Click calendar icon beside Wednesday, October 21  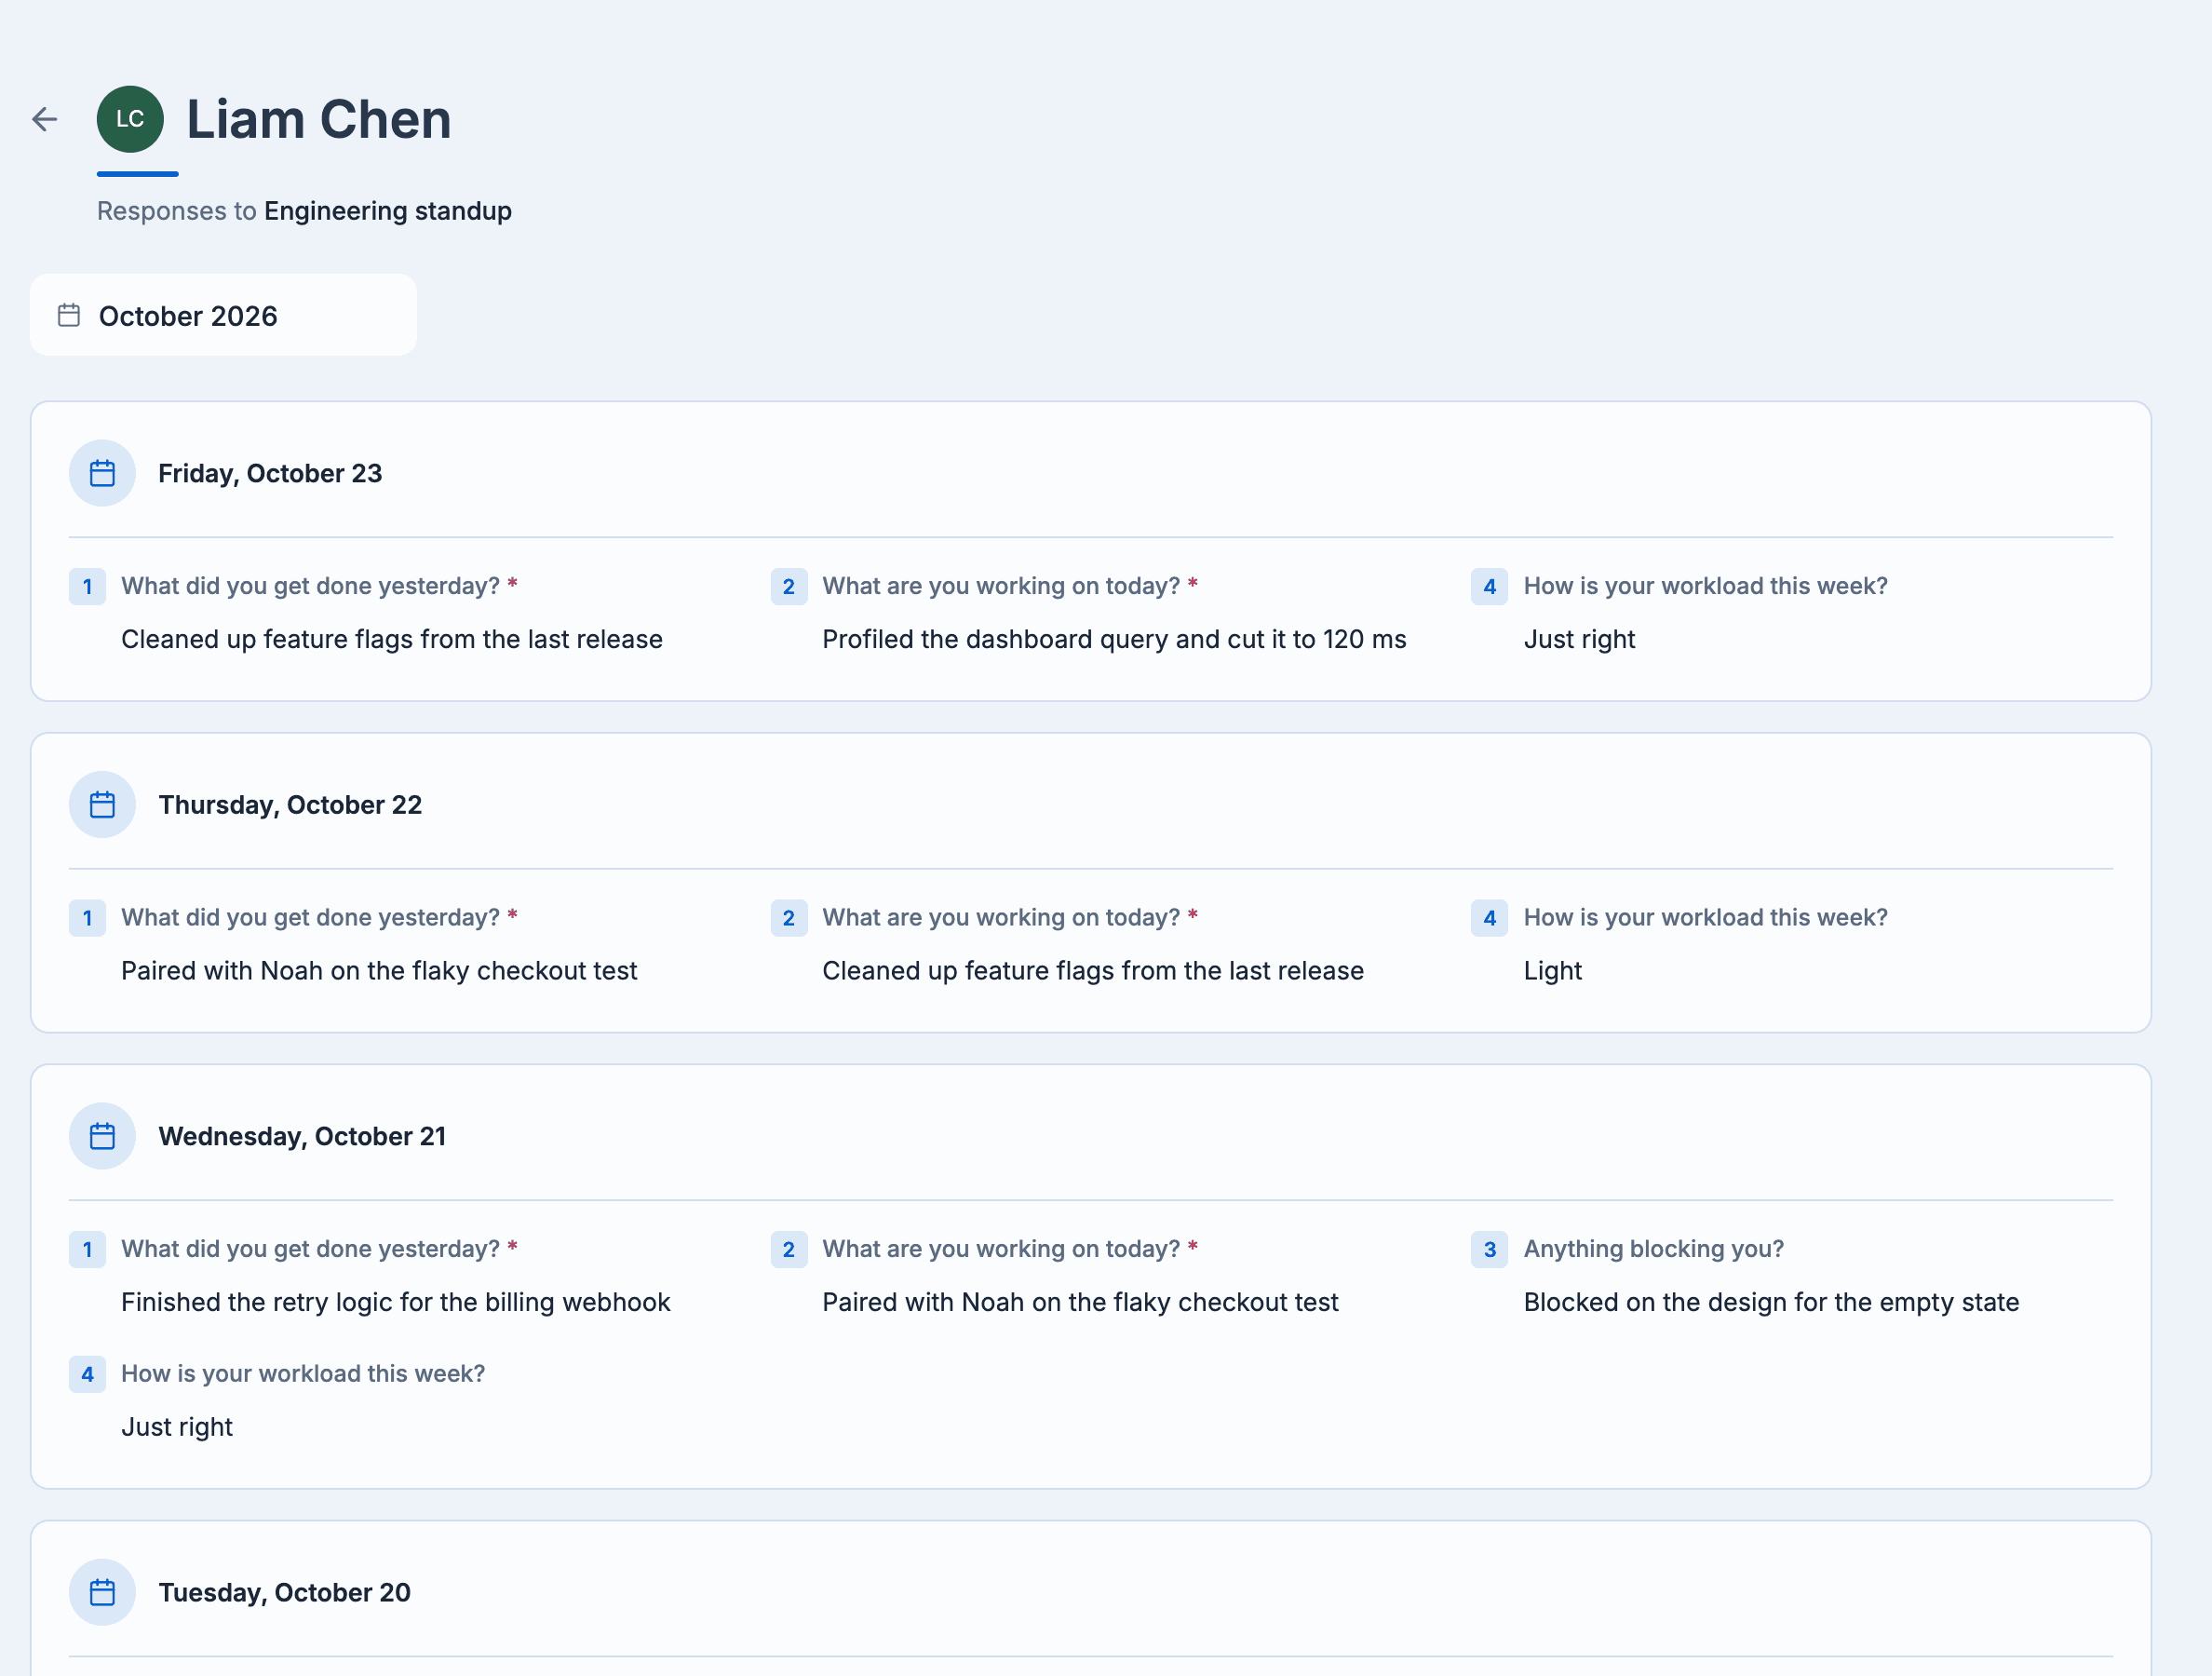coord(102,1136)
